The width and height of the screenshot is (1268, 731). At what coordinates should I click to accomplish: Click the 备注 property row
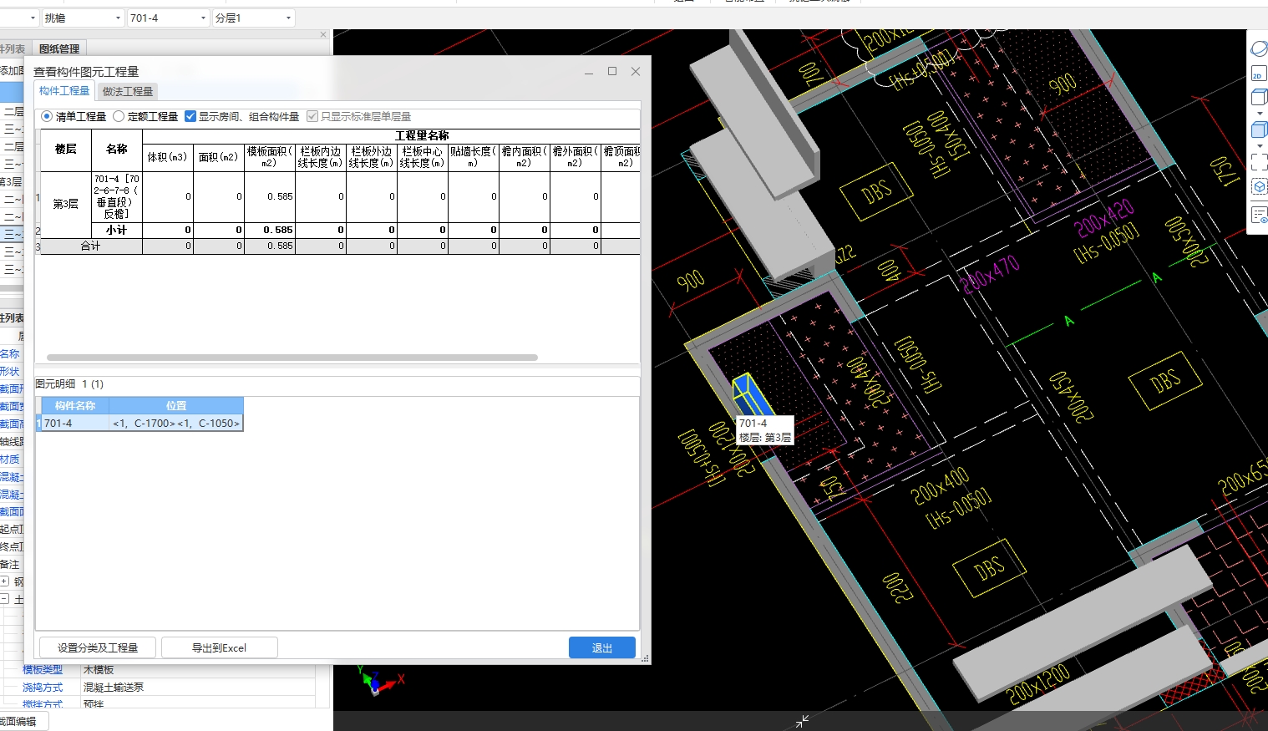pos(10,565)
